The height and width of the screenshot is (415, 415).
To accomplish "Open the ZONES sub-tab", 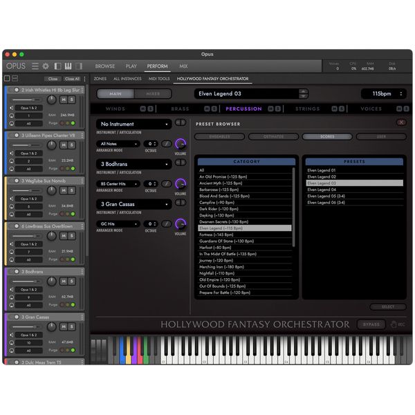I will [x=100, y=79].
